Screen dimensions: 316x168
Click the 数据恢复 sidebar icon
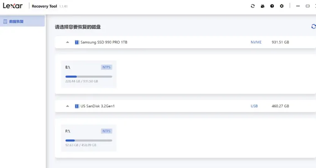click(5, 21)
